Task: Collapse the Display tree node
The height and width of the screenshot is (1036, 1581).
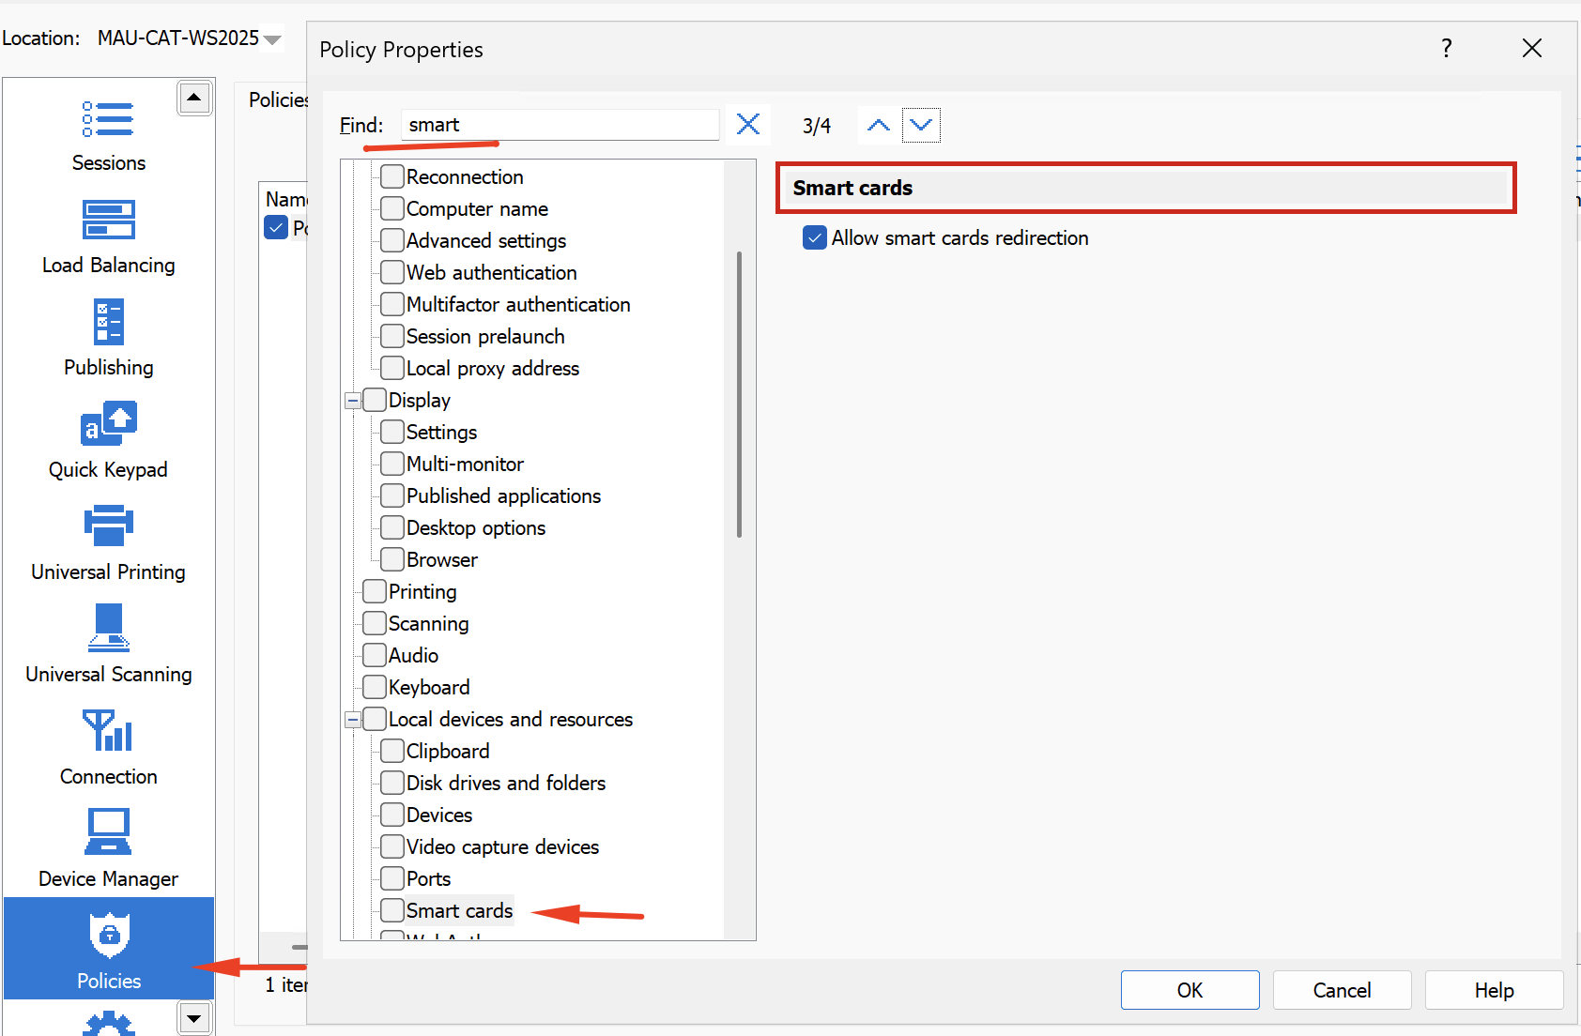Action: [x=353, y=401]
